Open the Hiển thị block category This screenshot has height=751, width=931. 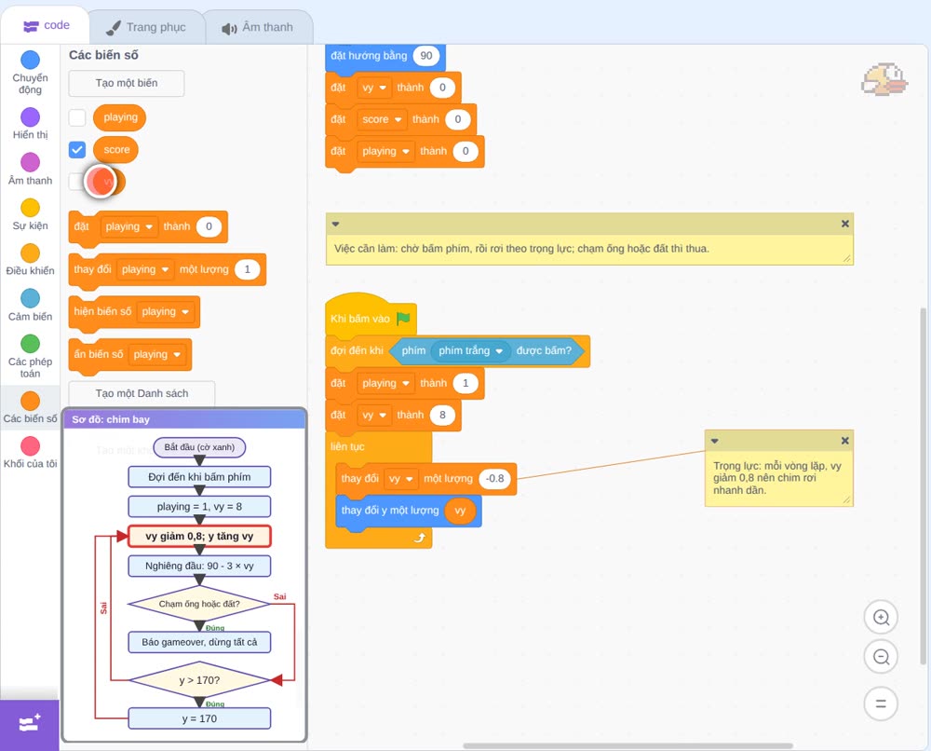(x=30, y=124)
